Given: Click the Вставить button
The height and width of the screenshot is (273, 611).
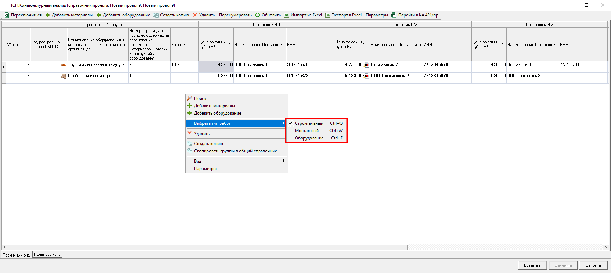Looking at the screenshot, I should 533,265.
